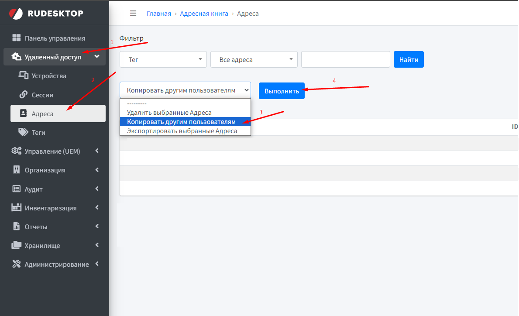
Task: Expand the Организация menu chevron
Action: click(97, 170)
